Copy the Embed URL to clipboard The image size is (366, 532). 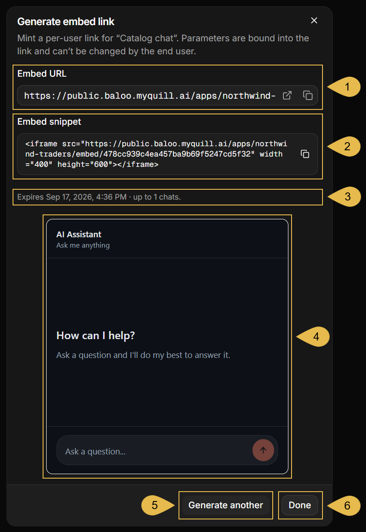(x=308, y=96)
